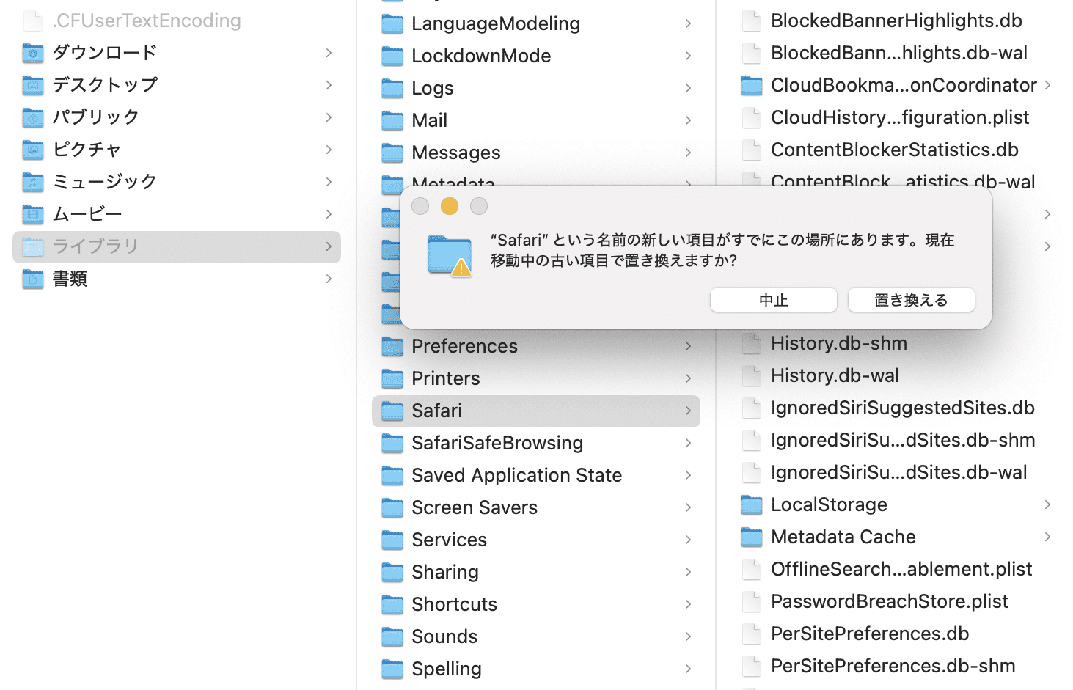Select the Mail folder row
Screen dimensions: 1073x690
pos(536,120)
